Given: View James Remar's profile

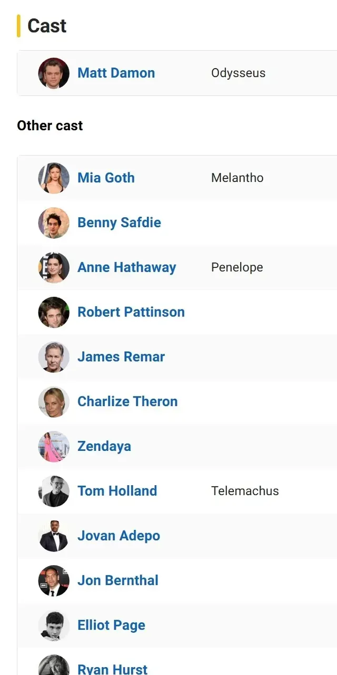Looking at the screenshot, I should click(x=121, y=357).
